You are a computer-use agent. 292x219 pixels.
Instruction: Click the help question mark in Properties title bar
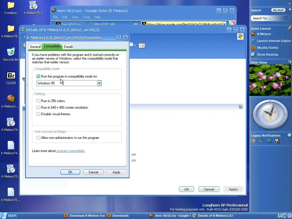tap(119, 37)
